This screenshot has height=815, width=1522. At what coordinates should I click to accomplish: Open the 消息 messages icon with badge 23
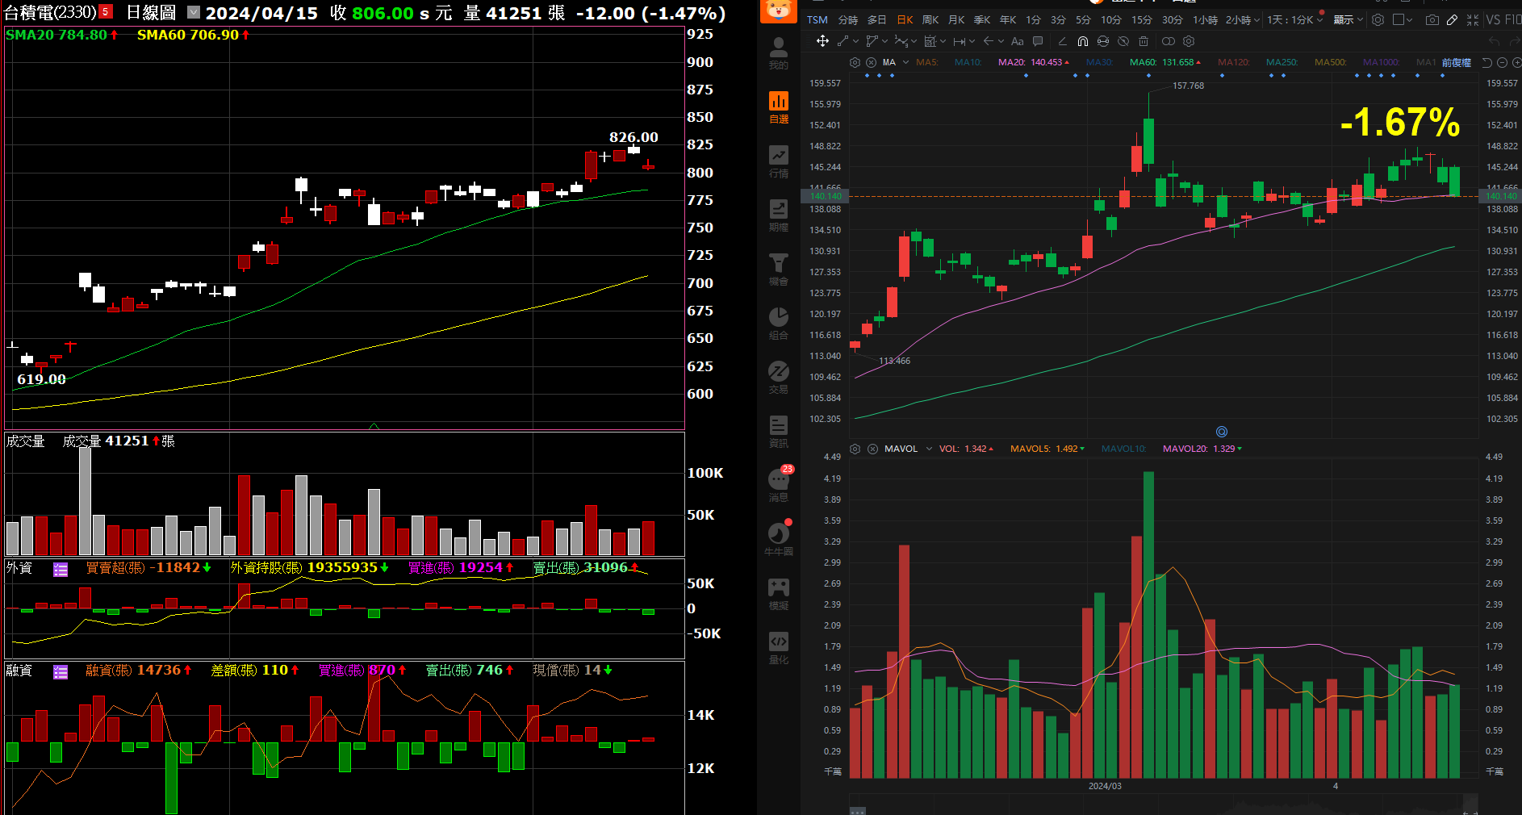coord(780,484)
